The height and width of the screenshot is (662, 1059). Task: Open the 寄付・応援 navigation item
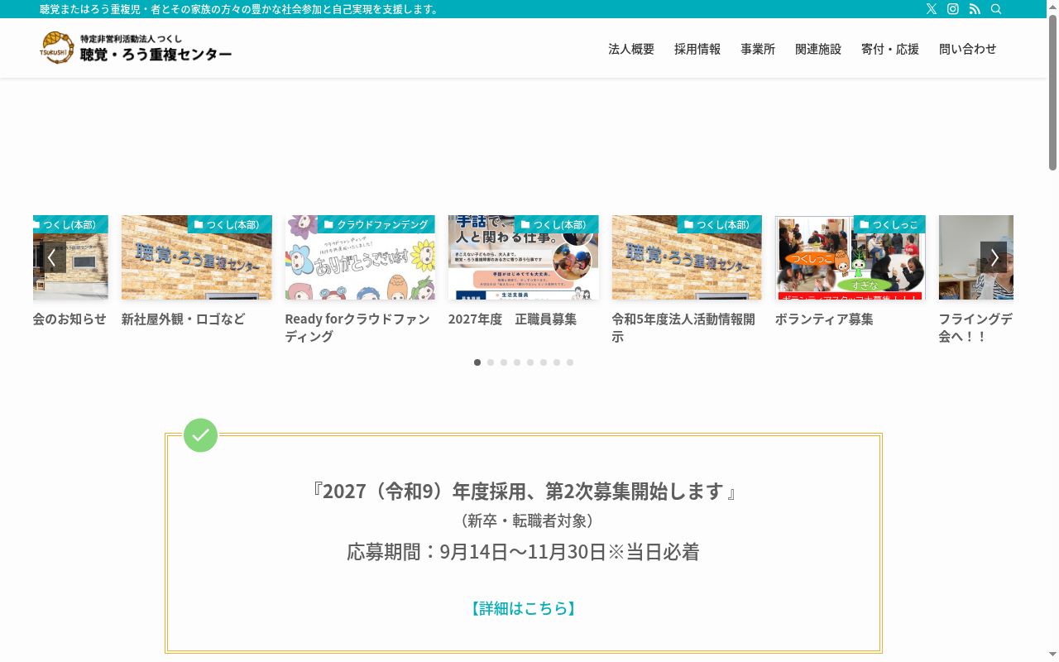tap(890, 49)
